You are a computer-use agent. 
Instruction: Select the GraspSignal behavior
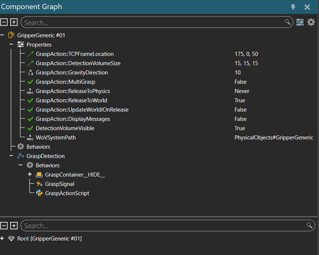(x=60, y=184)
